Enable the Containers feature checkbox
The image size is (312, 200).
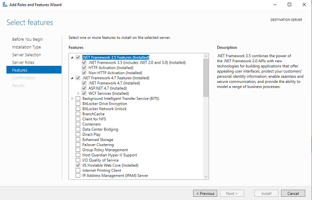point(78,124)
